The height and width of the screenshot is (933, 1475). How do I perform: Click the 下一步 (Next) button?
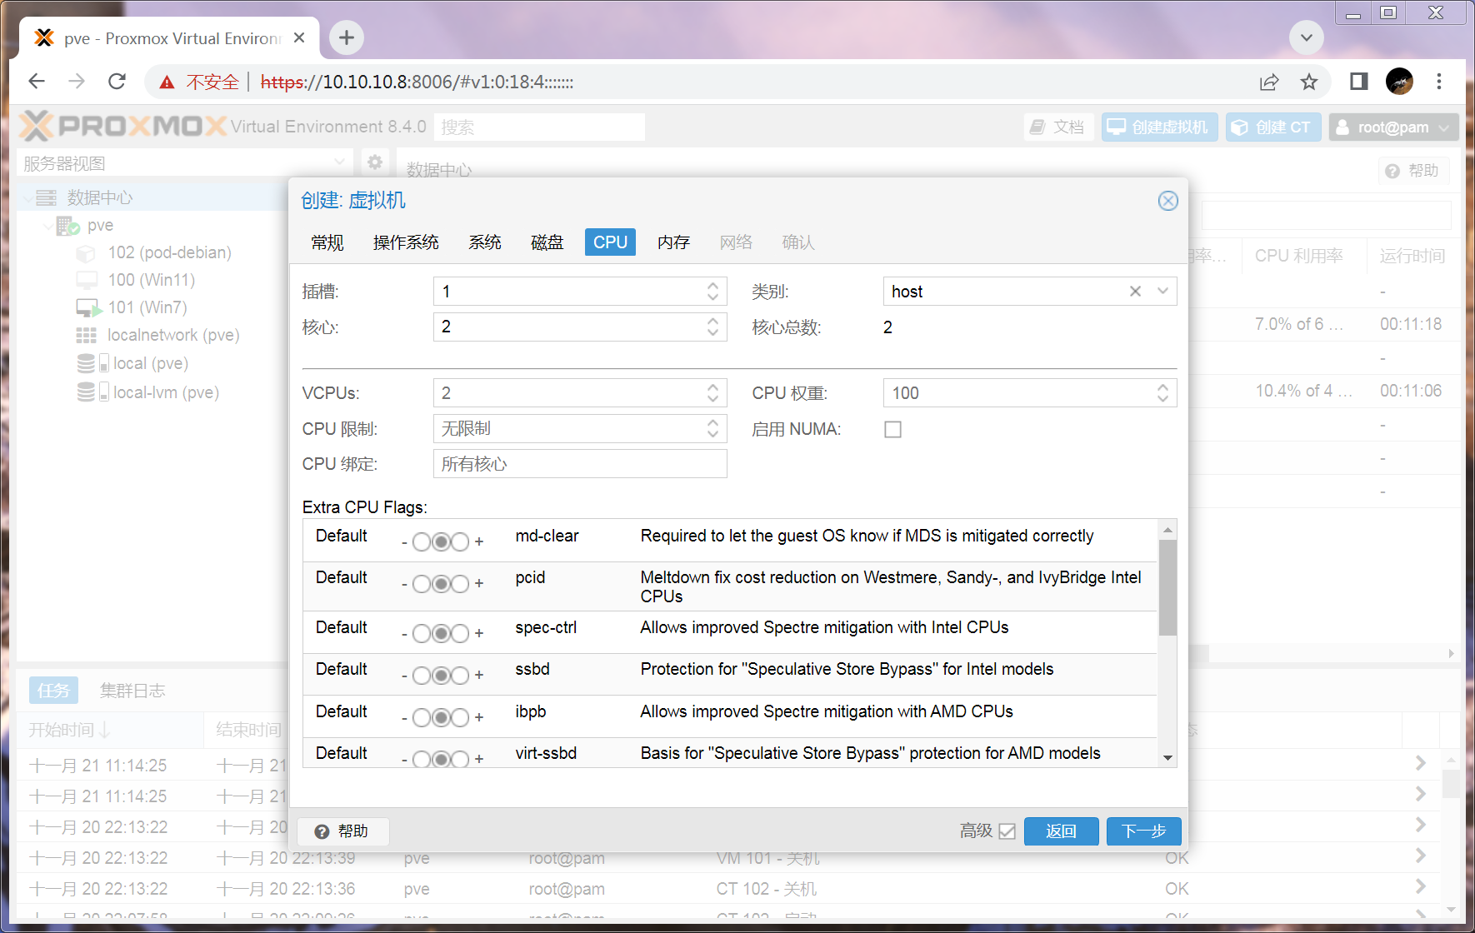[x=1143, y=831]
